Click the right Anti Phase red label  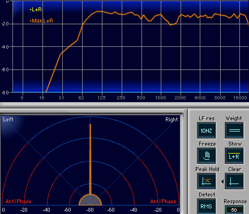(163, 202)
